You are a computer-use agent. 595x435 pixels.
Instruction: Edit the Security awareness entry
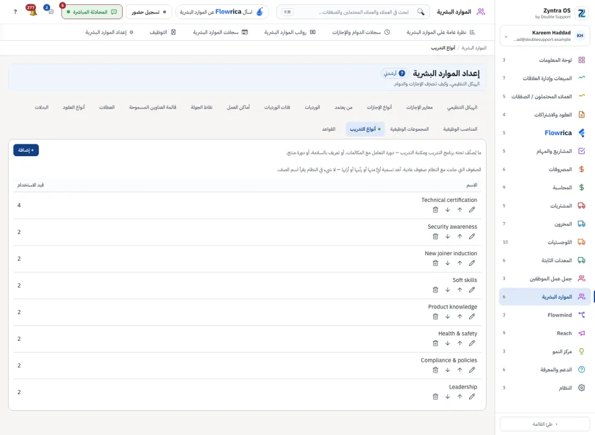[x=472, y=236]
